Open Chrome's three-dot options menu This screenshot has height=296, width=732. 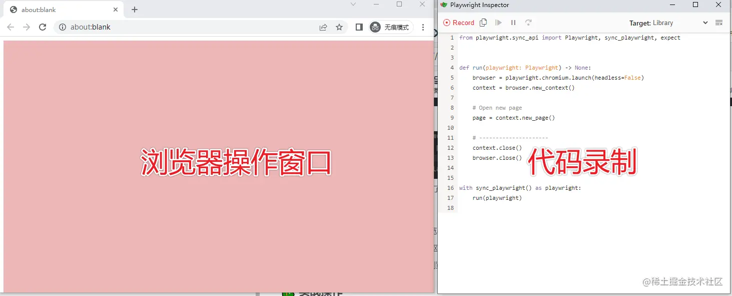(x=423, y=27)
